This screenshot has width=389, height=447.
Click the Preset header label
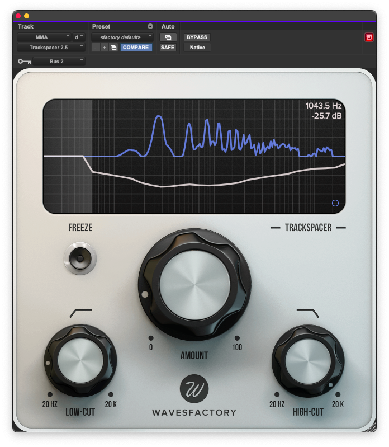101,26
